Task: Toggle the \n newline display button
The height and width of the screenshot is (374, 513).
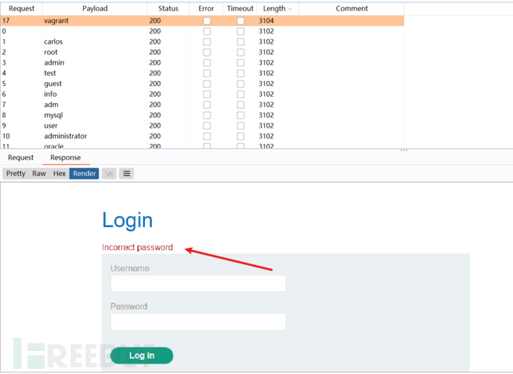Action: tap(109, 174)
